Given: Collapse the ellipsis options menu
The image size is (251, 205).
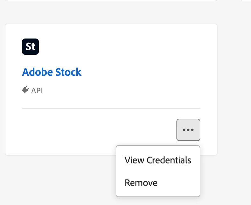Looking at the screenshot, I should click(x=188, y=130).
